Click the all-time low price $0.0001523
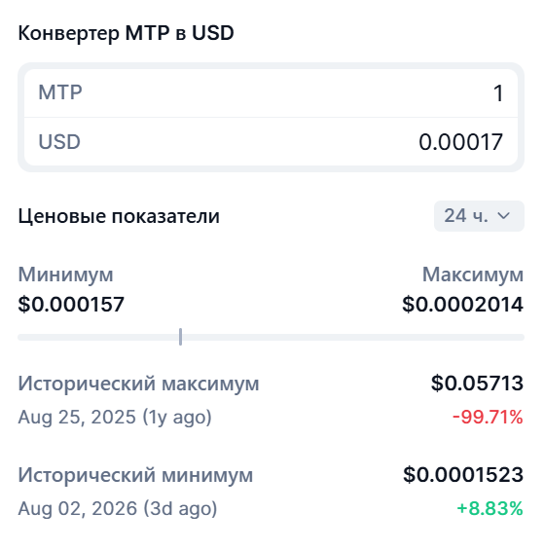This screenshot has height=550, width=544. click(x=463, y=475)
